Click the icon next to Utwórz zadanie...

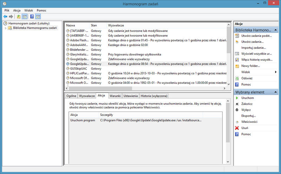(x=237, y=42)
